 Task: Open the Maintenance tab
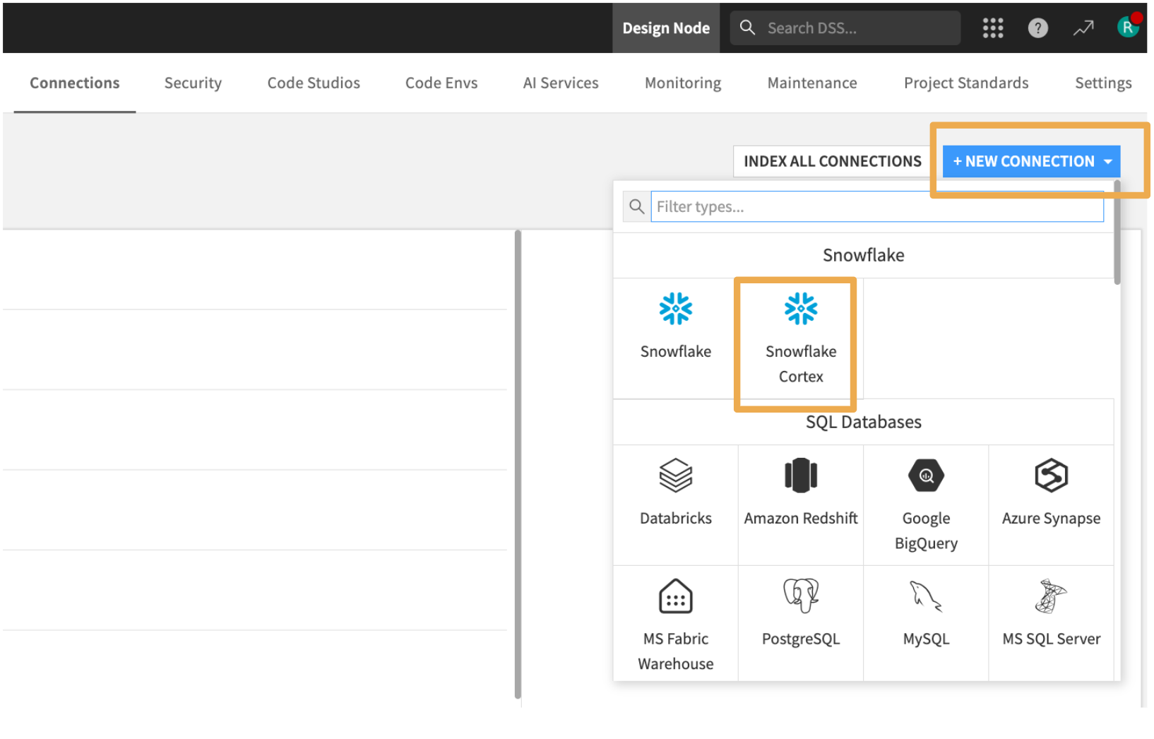click(812, 83)
